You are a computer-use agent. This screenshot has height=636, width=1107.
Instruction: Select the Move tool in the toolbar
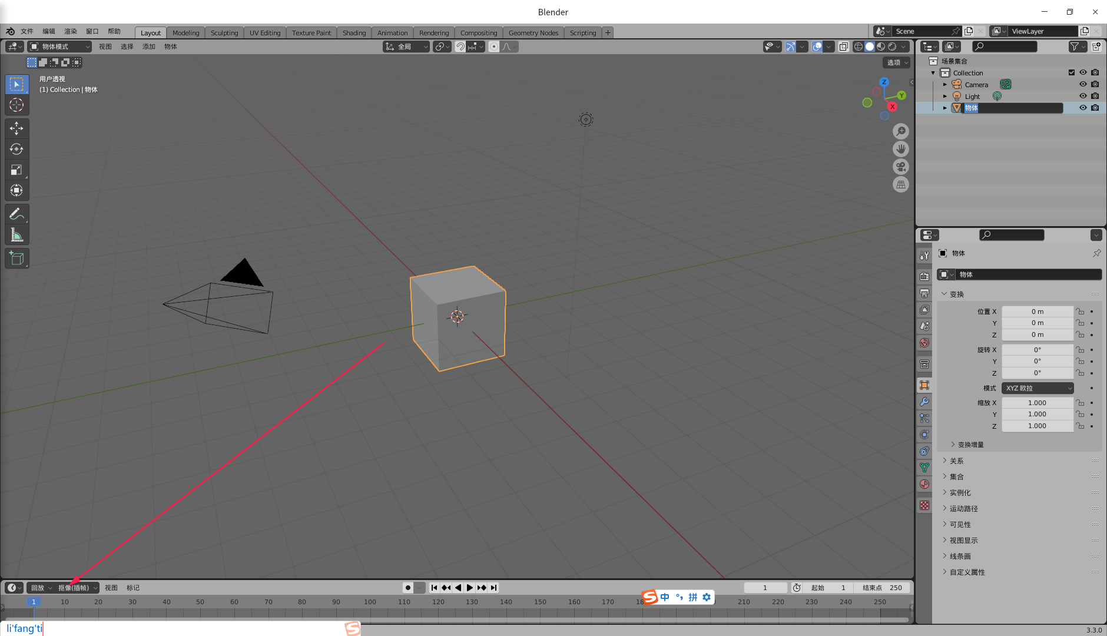tap(16, 128)
